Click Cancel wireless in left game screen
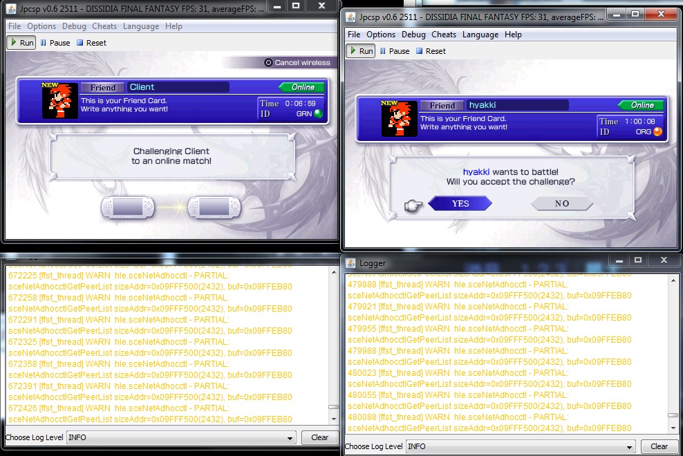The width and height of the screenshot is (683, 456). (297, 63)
